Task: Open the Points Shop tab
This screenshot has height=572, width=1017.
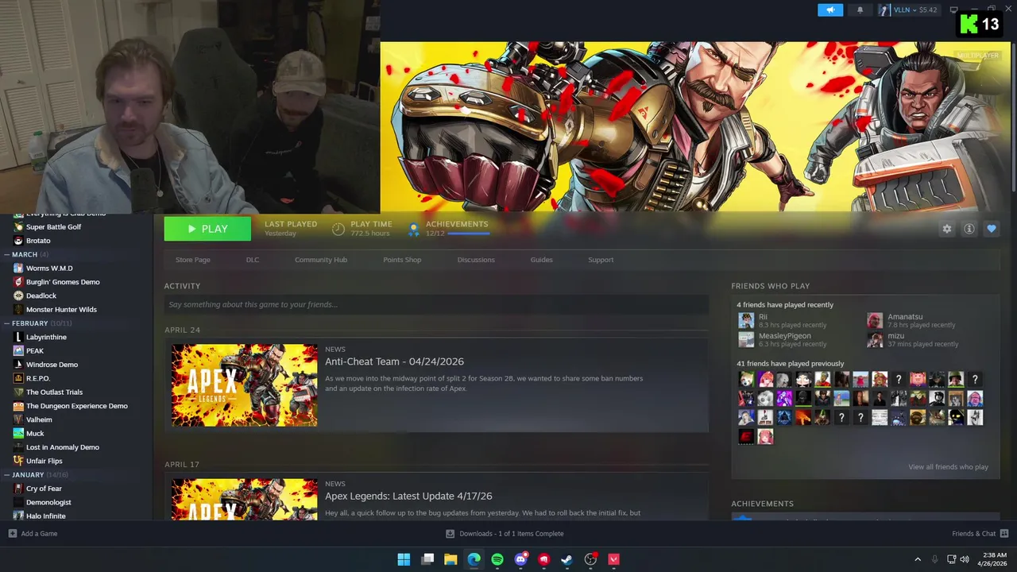Action: [x=402, y=260]
